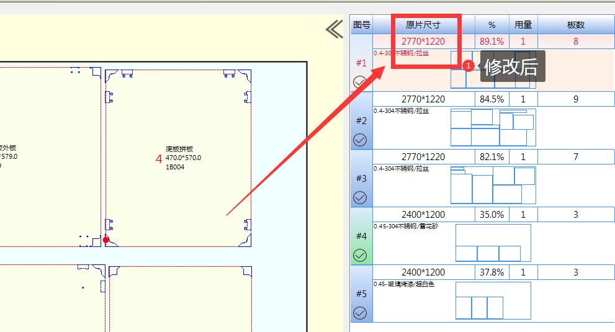Viewport: 615px width, 332px height.
Task: Select the 2770*1220 size cell of sheet #2
Action: (x=424, y=99)
